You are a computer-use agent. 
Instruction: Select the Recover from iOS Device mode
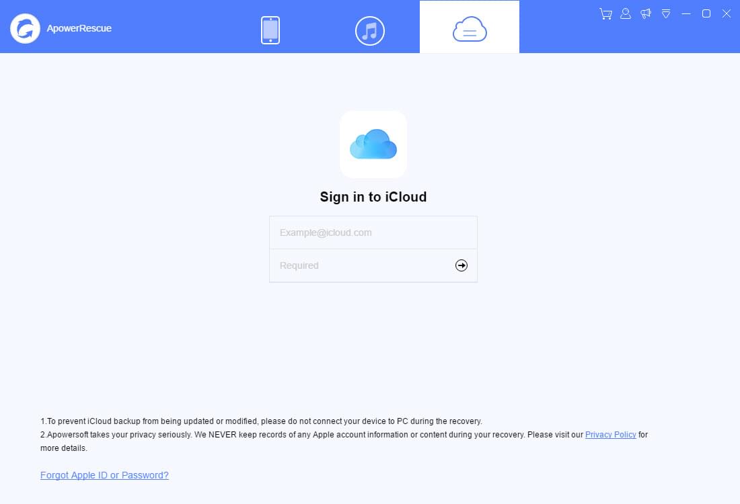[x=270, y=29]
